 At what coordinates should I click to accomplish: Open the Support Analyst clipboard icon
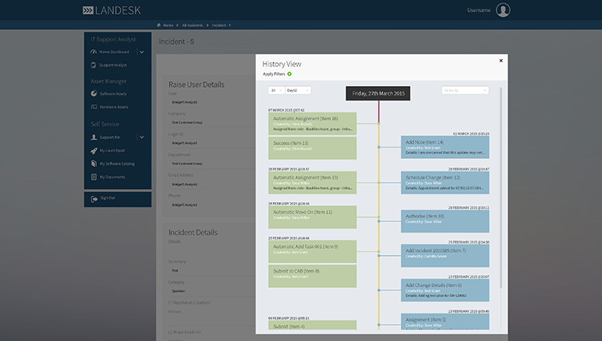point(94,65)
